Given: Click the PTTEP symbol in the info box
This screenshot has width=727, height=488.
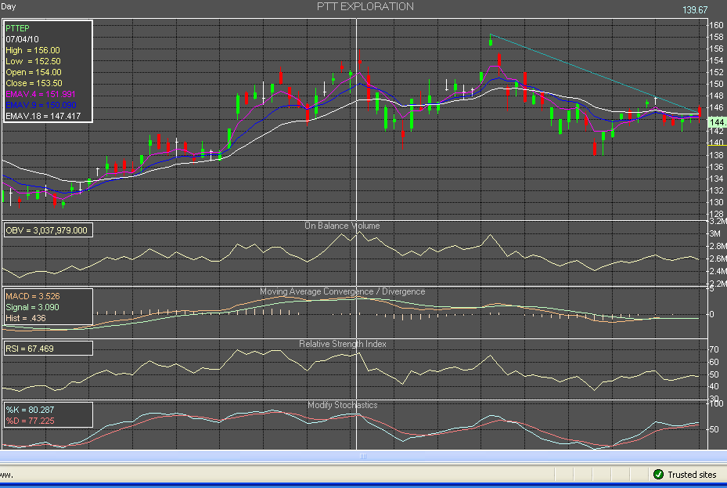Looking at the screenshot, I should (18, 28).
